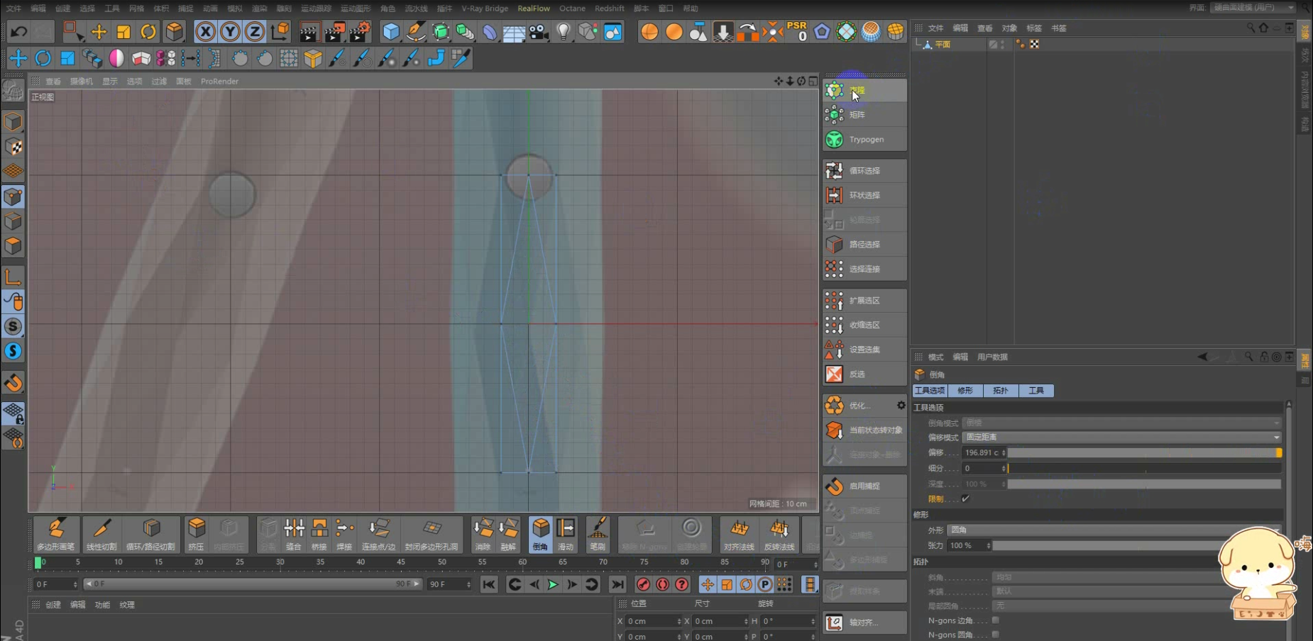
Task: Click 选择连接 (Select Connected)
Action: pyautogui.click(x=864, y=269)
